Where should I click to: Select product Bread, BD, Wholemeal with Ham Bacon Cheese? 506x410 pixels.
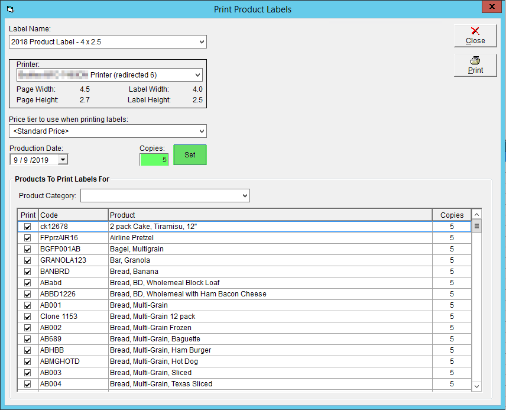(270, 294)
